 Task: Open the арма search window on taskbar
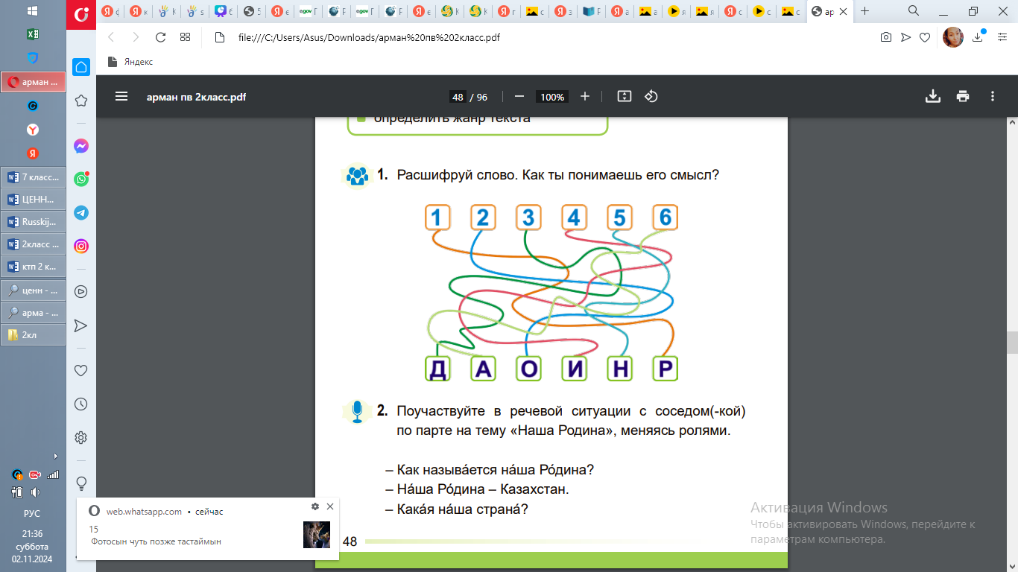(x=33, y=313)
